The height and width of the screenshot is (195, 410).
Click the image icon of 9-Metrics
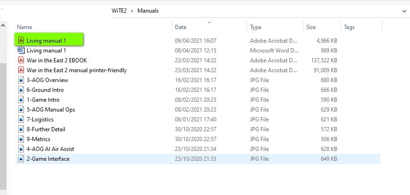pyautogui.click(x=22, y=139)
